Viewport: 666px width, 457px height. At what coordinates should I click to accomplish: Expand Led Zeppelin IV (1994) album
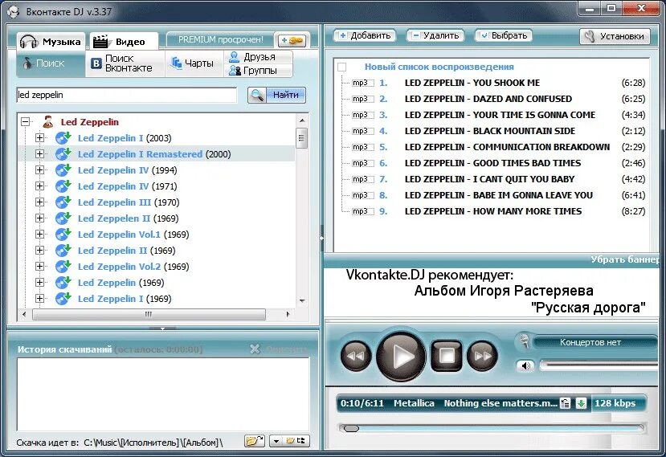(x=39, y=170)
